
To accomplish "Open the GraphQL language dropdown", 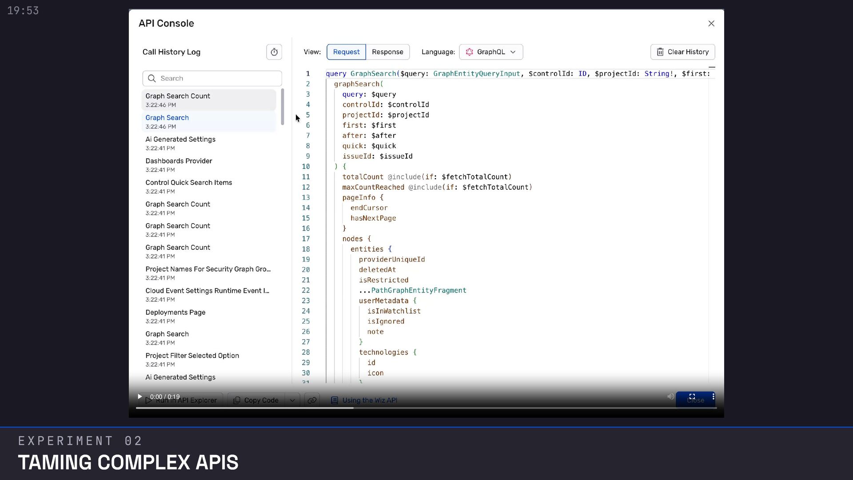I will [x=491, y=52].
